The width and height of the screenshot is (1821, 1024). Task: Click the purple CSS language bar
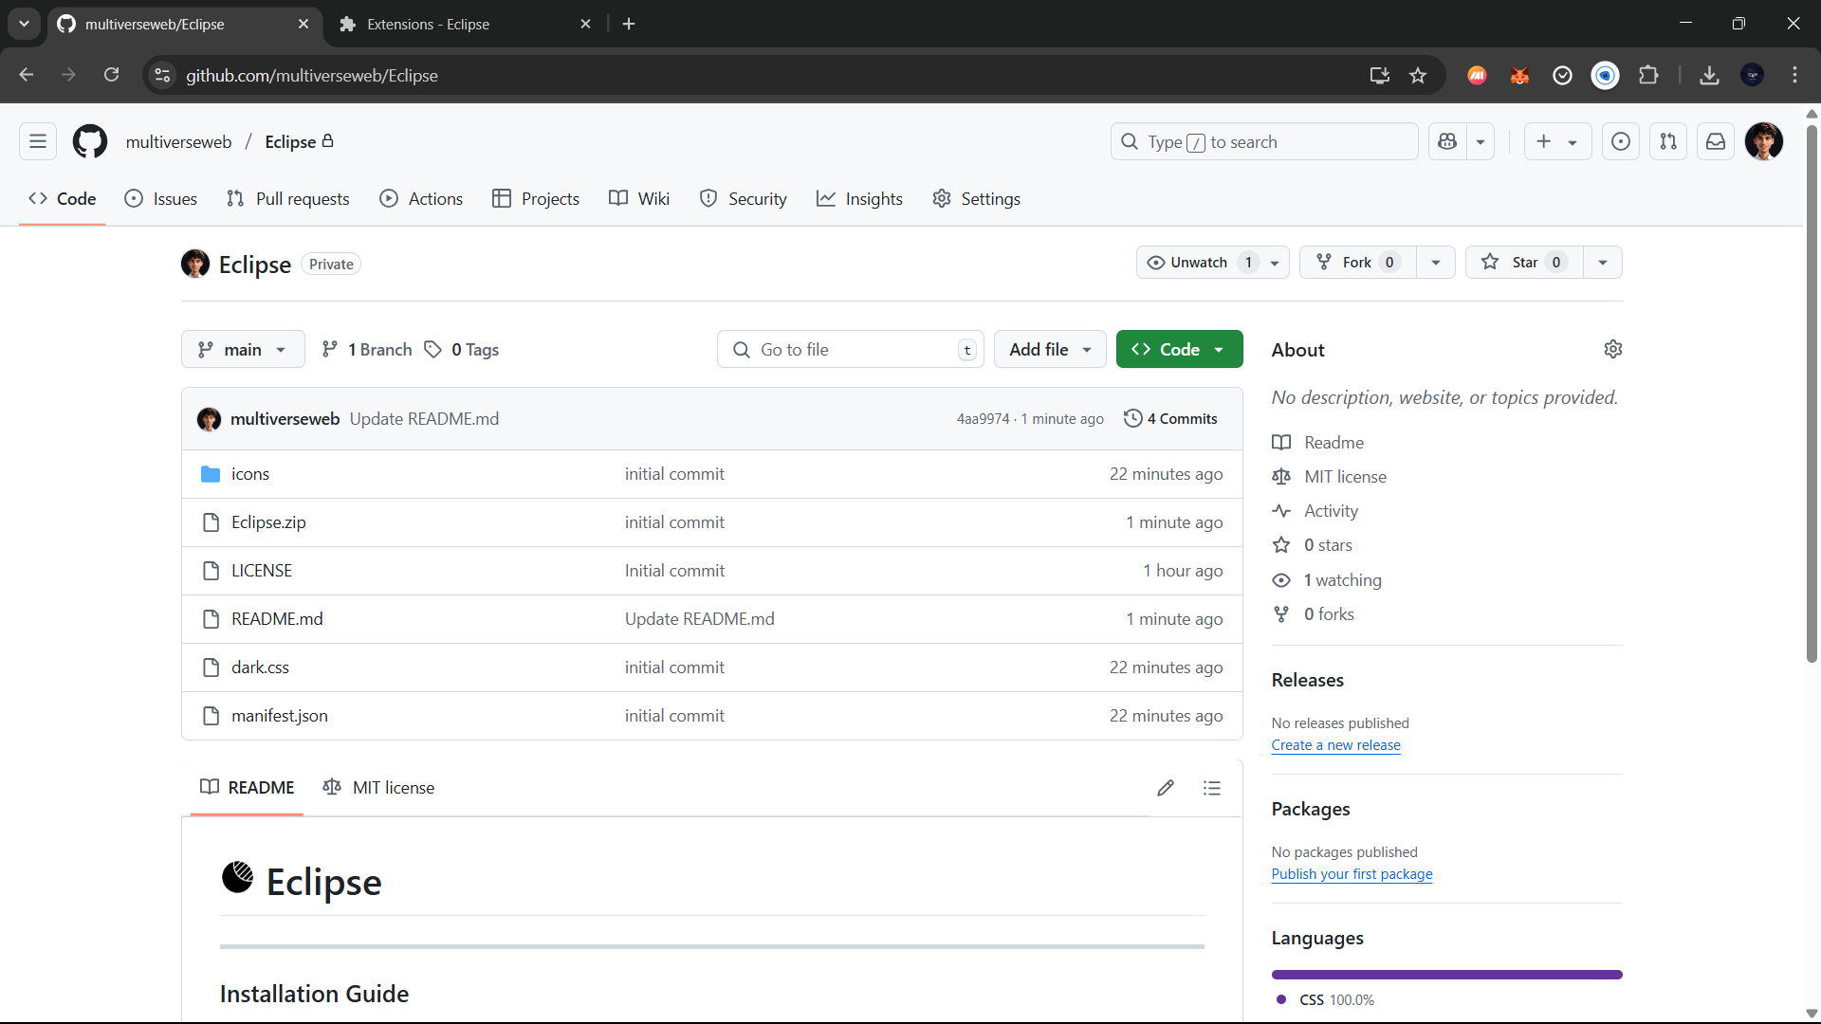click(x=1446, y=975)
